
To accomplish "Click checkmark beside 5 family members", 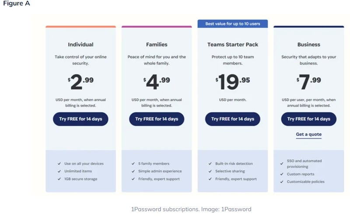I will coord(133,164).
